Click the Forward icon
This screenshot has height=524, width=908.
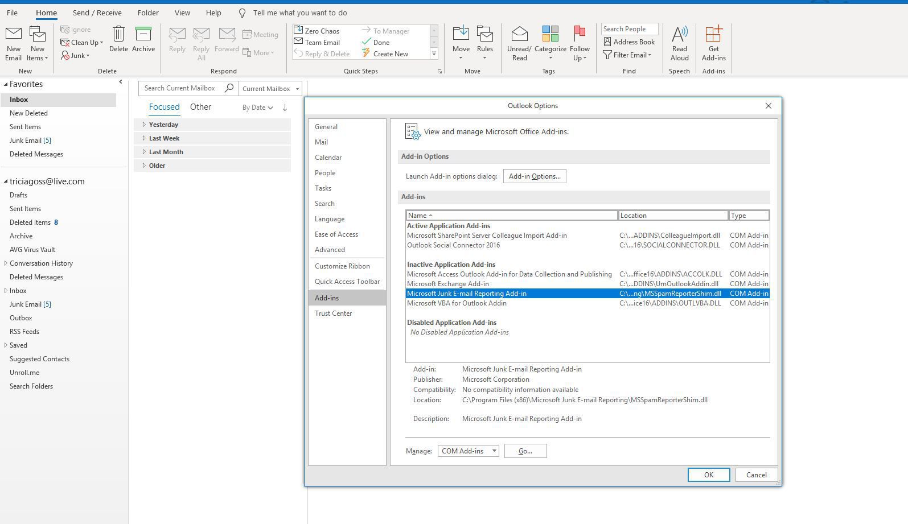click(227, 35)
